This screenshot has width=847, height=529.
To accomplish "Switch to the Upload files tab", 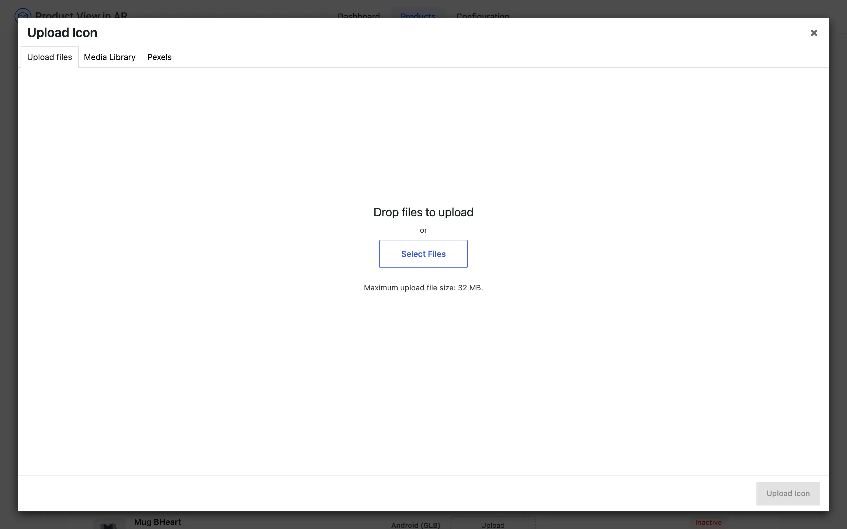I will (x=50, y=57).
